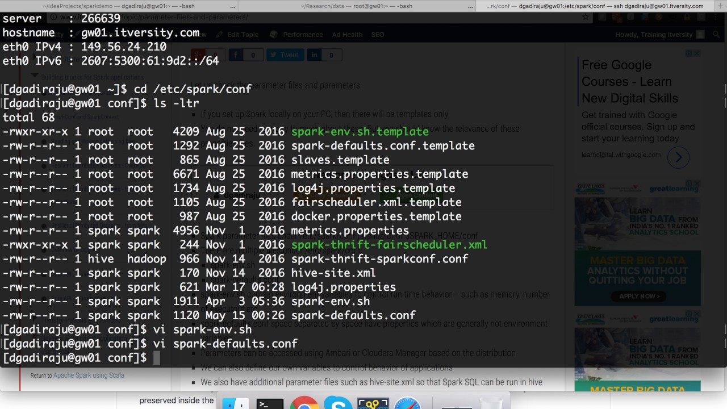Click the Tweet button in the browser page
Viewport: 727px width, 409px height.
pos(285,55)
